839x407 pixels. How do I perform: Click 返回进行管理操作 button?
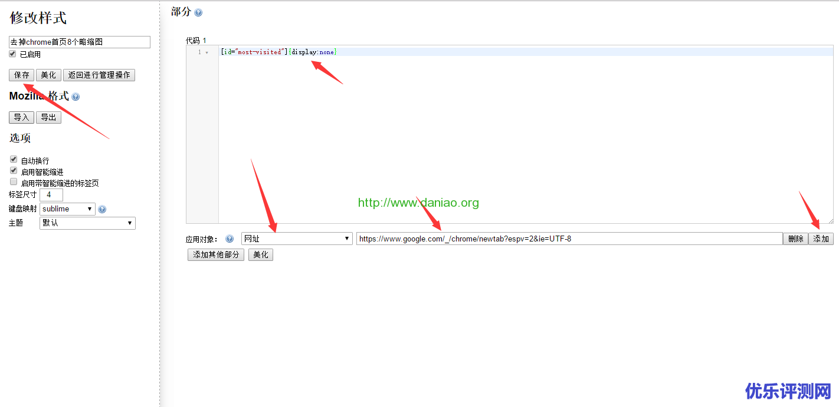tap(99, 75)
